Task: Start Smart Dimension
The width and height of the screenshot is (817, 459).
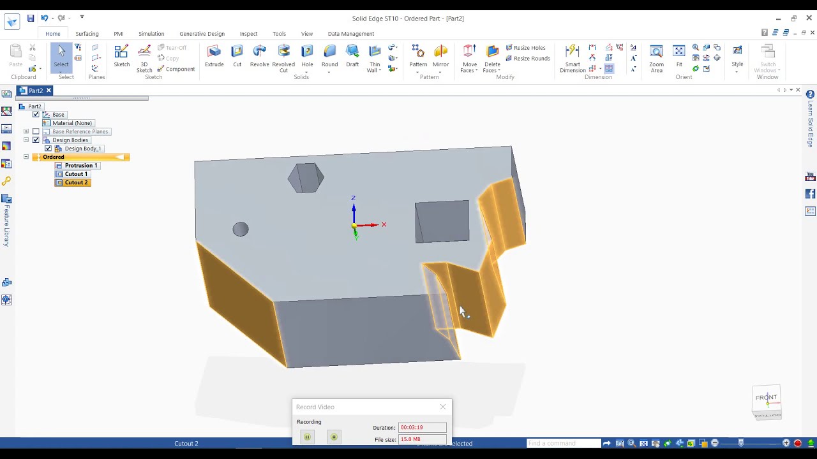Action: pyautogui.click(x=573, y=59)
